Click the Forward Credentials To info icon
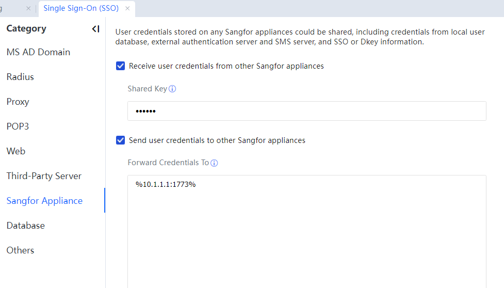This screenshot has width=504, height=288. pyautogui.click(x=215, y=163)
